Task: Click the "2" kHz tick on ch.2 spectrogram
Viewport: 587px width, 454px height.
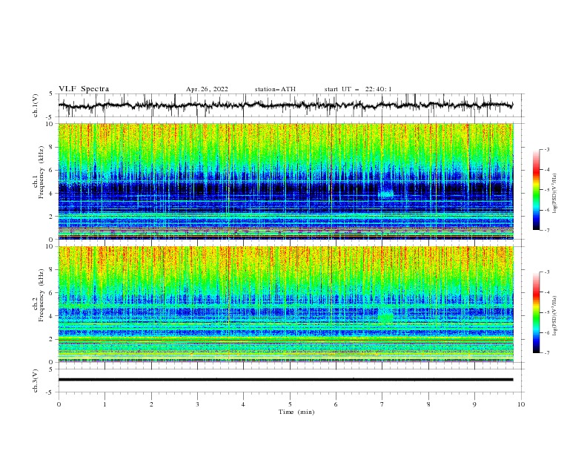Action: pyautogui.click(x=52, y=339)
